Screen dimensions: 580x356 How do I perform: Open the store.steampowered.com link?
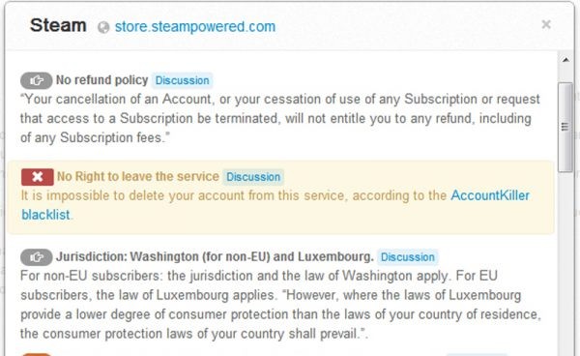[x=195, y=27]
